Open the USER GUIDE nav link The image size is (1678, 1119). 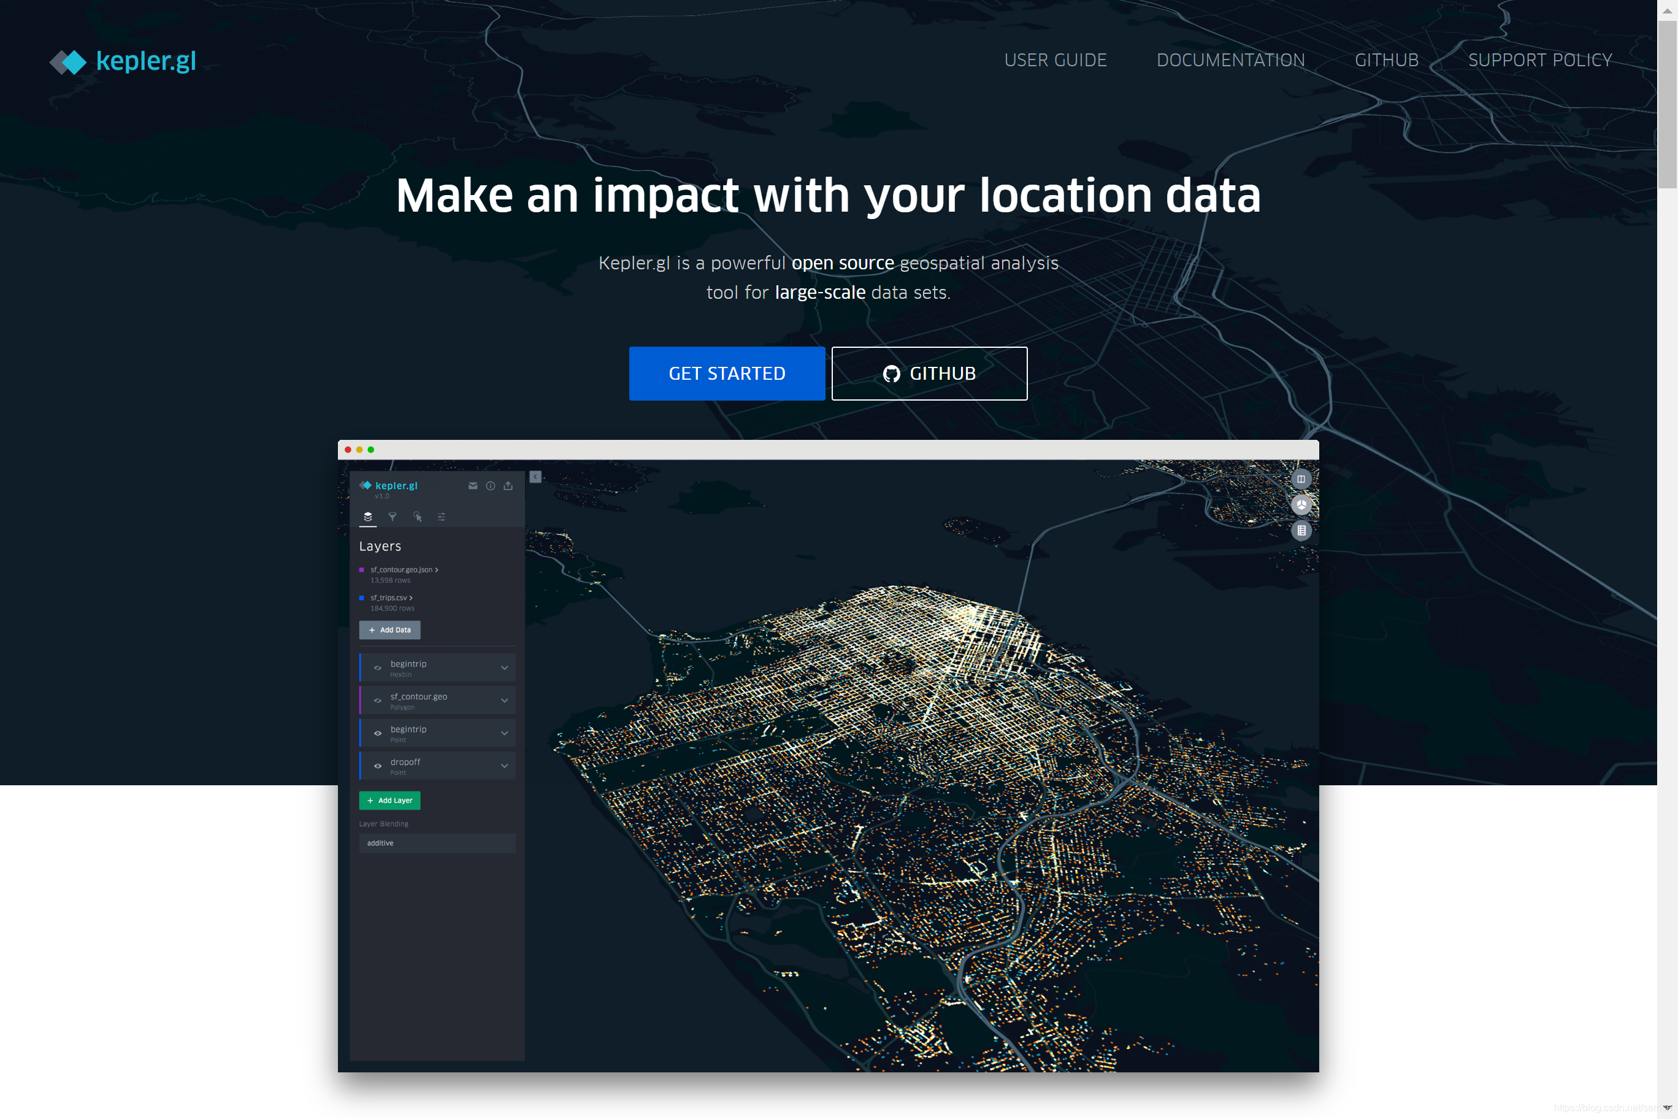[1055, 60]
